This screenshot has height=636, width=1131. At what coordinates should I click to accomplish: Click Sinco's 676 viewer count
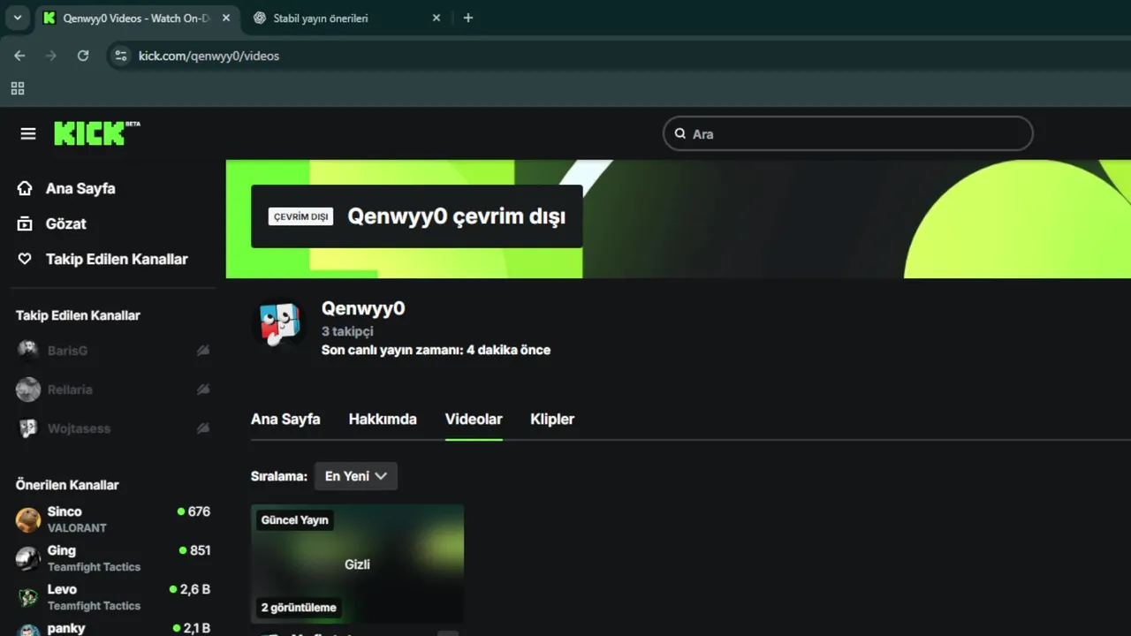coord(194,511)
